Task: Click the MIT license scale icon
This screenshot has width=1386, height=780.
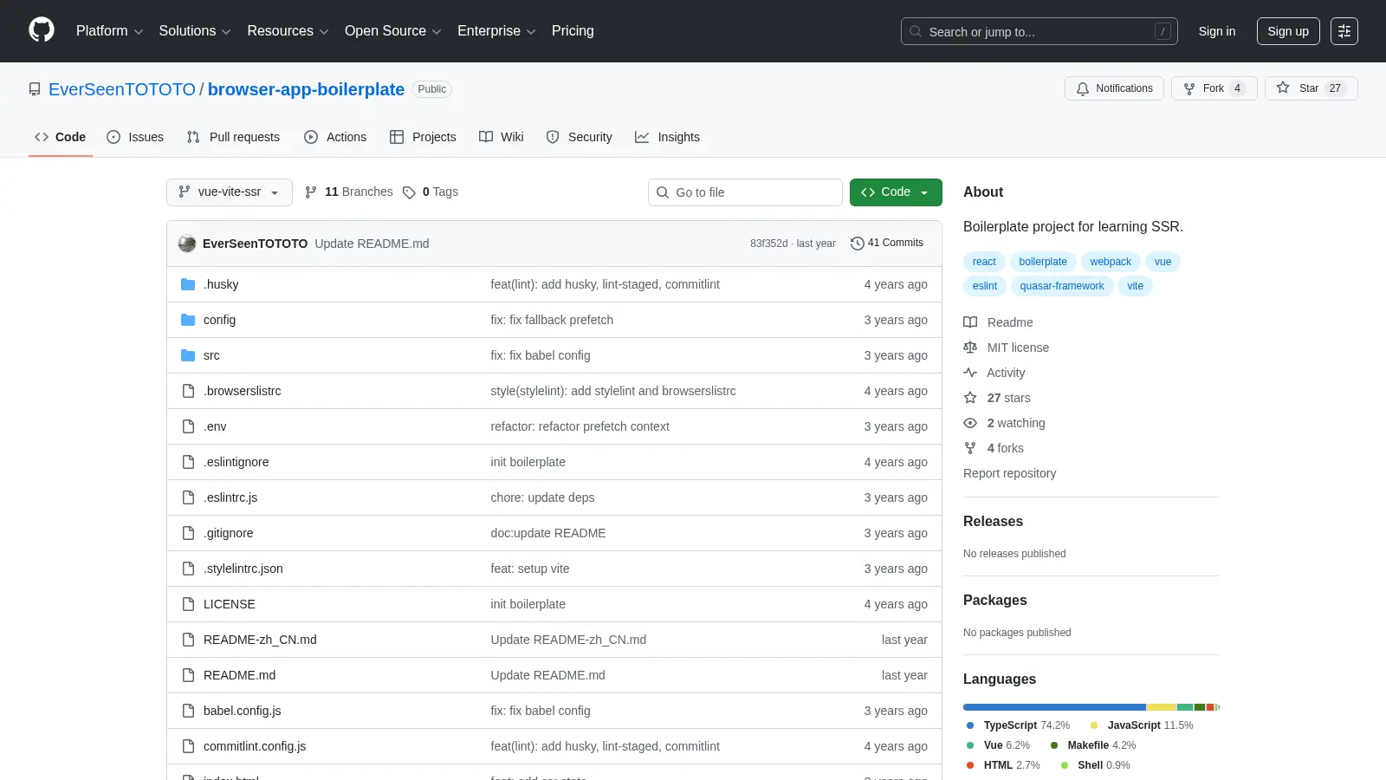Action: point(970,348)
